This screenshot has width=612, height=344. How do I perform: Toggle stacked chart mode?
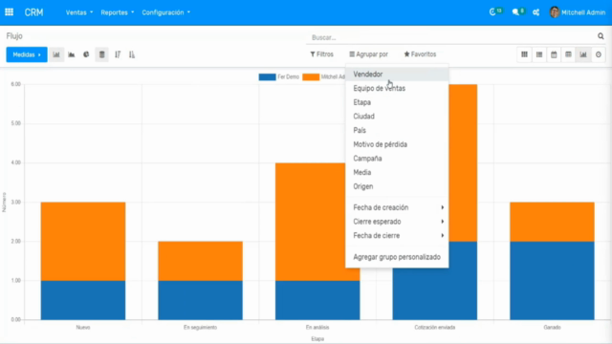click(102, 54)
